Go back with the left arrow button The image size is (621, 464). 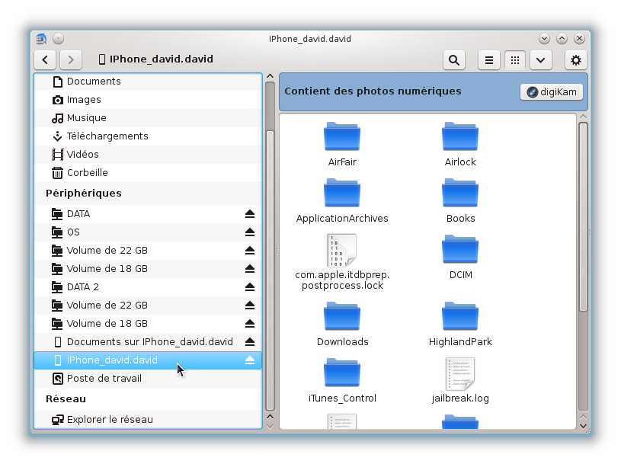pyautogui.click(x=45, y=59)
